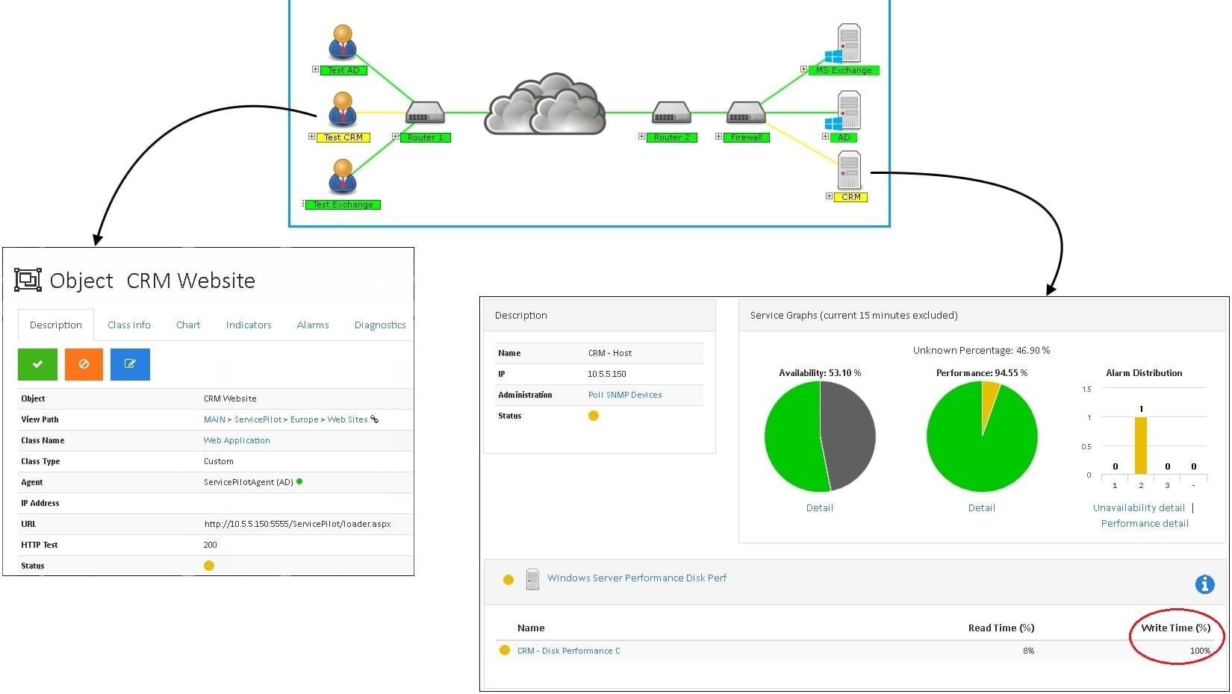
Task: Open the Web Application class link
Action: pos(237,440)
